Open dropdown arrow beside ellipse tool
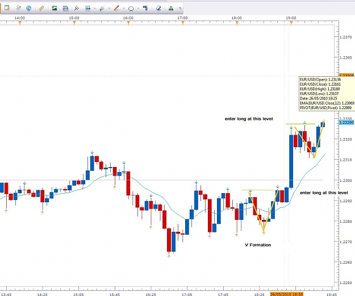 click(x=138, y=9)
